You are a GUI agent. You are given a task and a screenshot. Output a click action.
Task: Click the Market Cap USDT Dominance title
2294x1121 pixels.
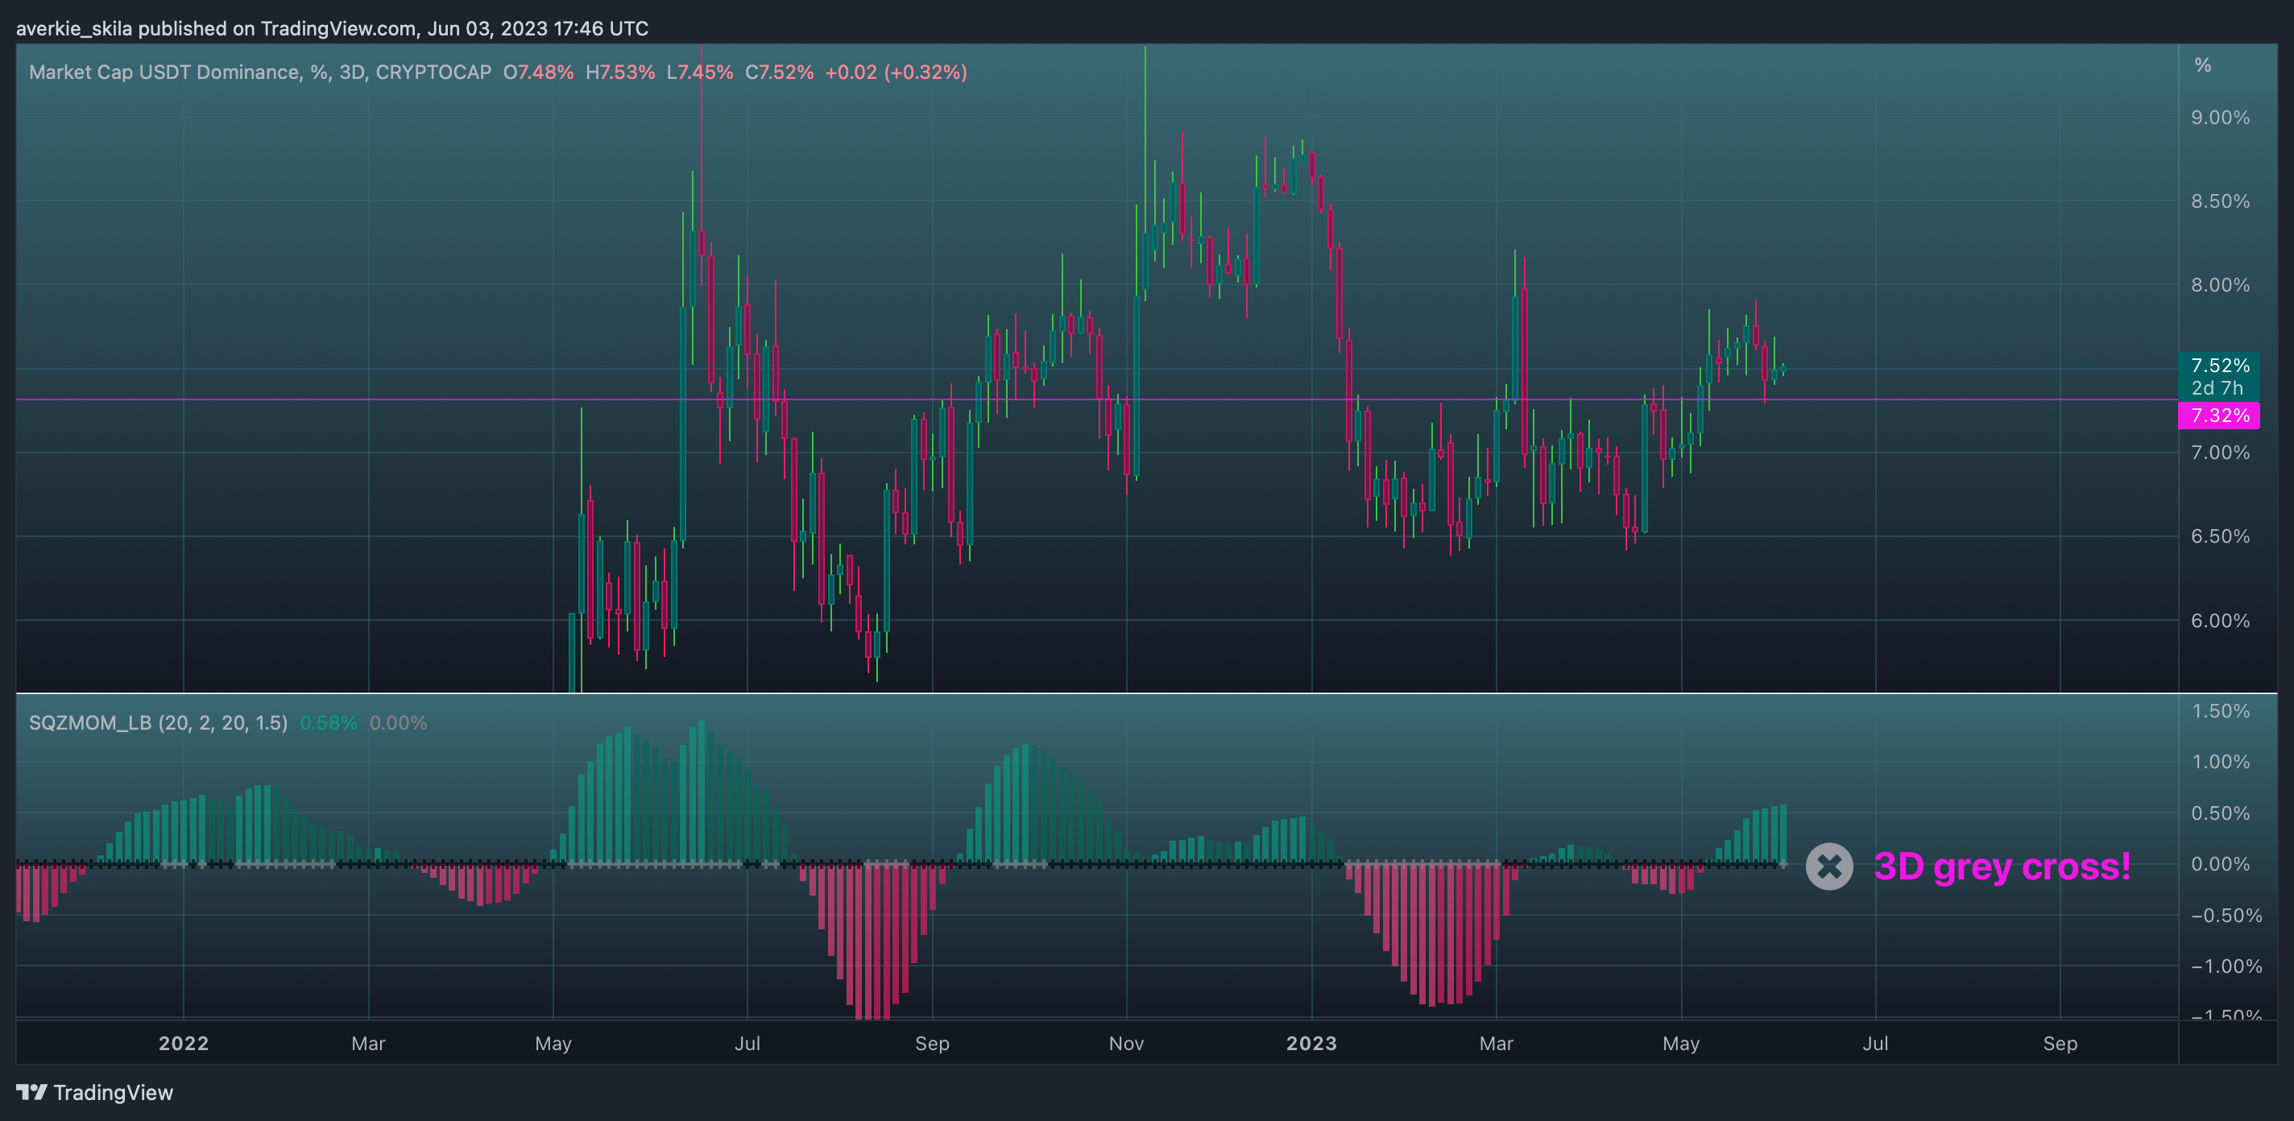click(260, 72)
